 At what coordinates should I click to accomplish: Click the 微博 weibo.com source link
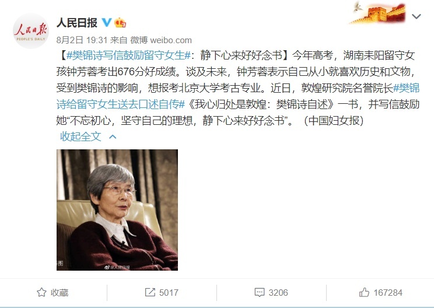tap(161, 40)
